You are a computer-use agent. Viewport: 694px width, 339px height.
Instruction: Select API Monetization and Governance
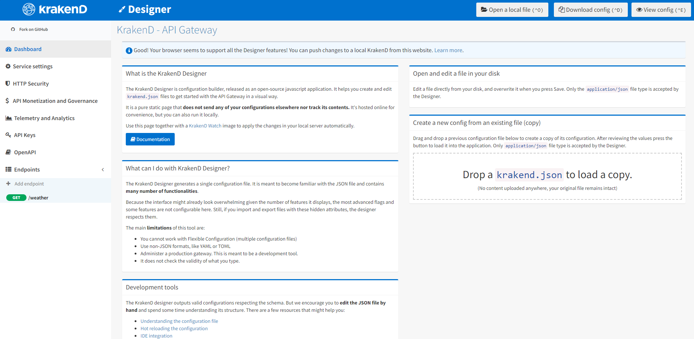click(56, 101)
